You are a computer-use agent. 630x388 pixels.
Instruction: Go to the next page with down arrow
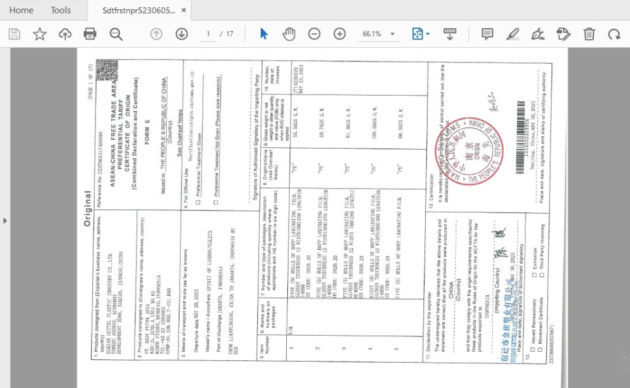181,34
